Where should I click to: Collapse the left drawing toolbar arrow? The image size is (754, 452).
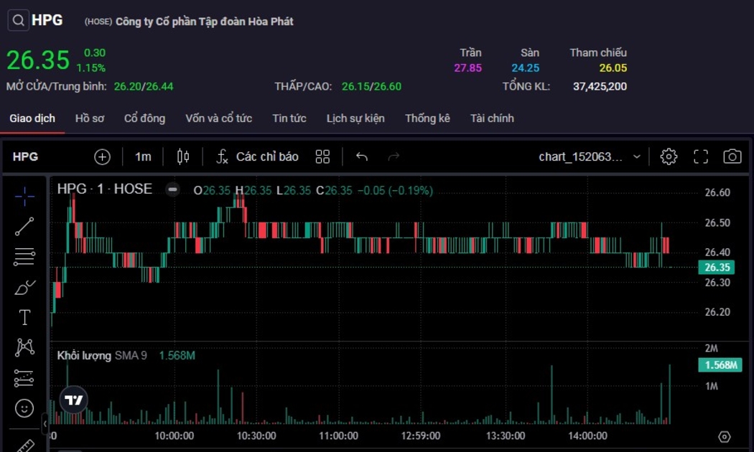click(45, 424)
